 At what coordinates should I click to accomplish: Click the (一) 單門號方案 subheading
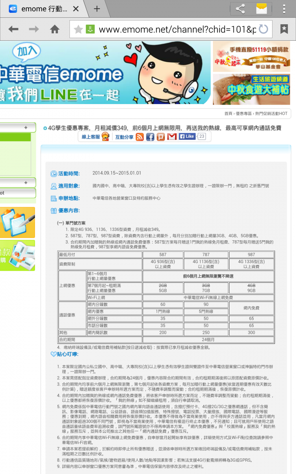[71, 223]
